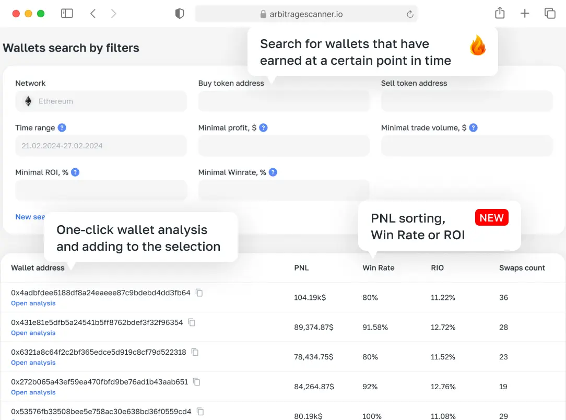Click the Minimal ROI help icon

[75, 172]
